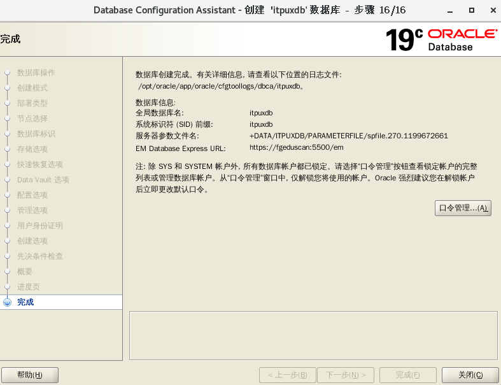
Task: Click the 服务器参数文件名: label
Action: point(167,136)
